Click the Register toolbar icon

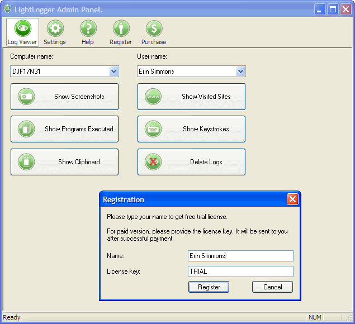pos(121,28)
